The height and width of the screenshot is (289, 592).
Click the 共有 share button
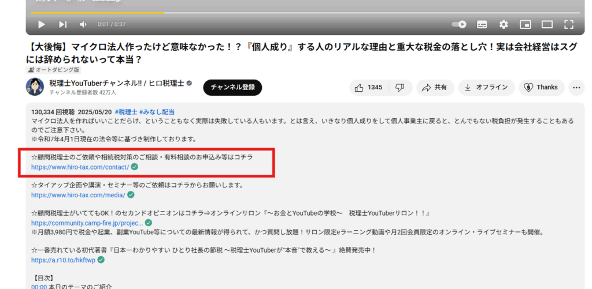point(435,87)
